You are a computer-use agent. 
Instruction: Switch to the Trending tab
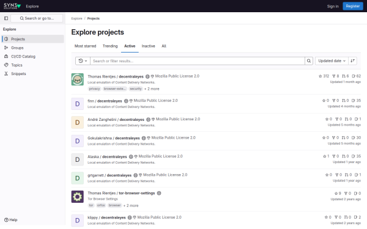pos(110,46)
